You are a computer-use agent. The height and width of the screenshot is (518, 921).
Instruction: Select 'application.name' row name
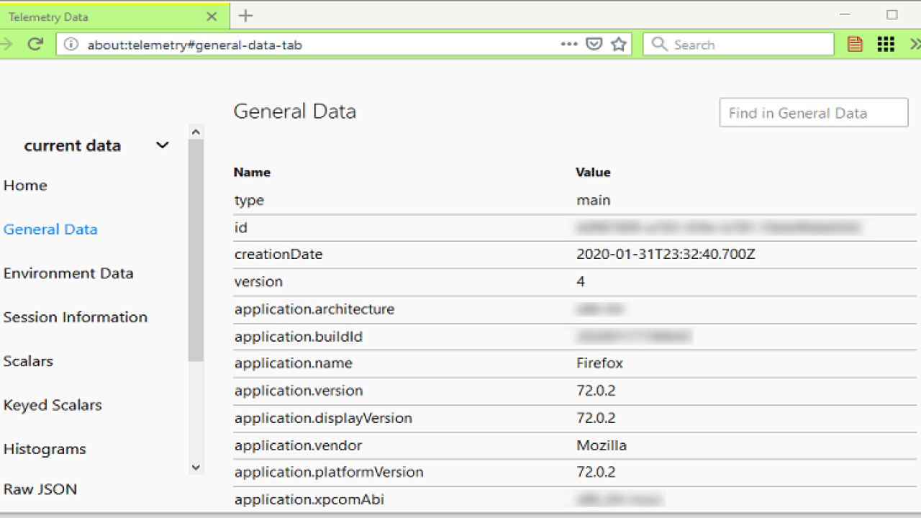pyautogui.click(x=294, y=363)
